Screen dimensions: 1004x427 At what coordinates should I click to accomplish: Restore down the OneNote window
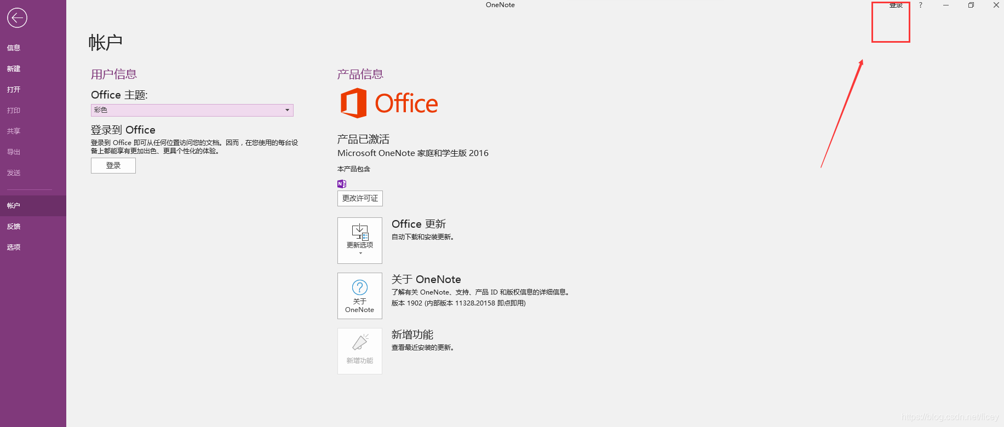click(971, 5)
